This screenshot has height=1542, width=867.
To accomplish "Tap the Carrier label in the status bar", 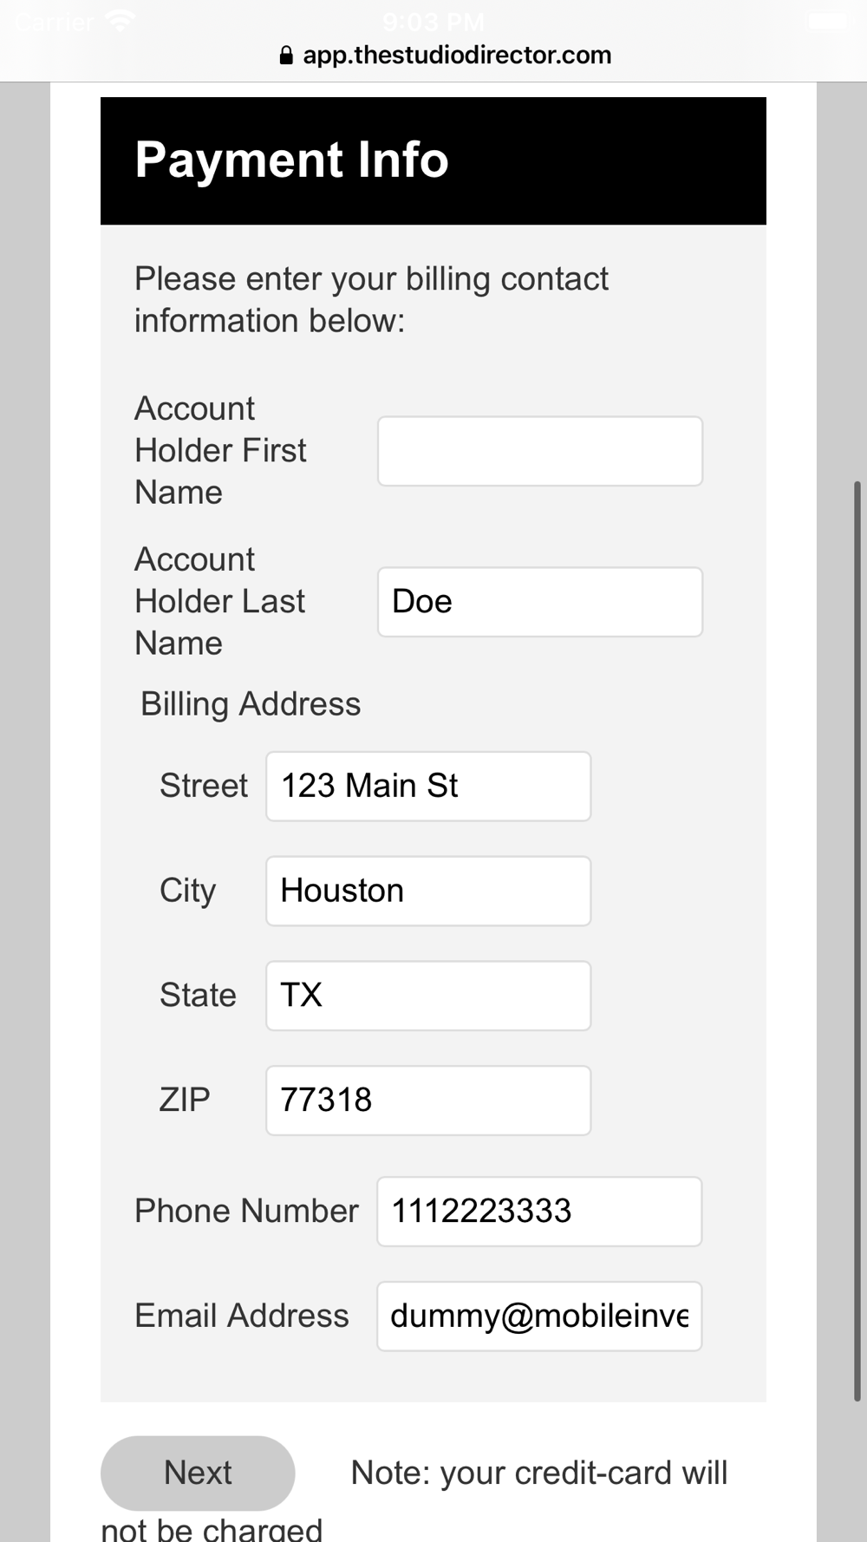I will tap(54, 21).
